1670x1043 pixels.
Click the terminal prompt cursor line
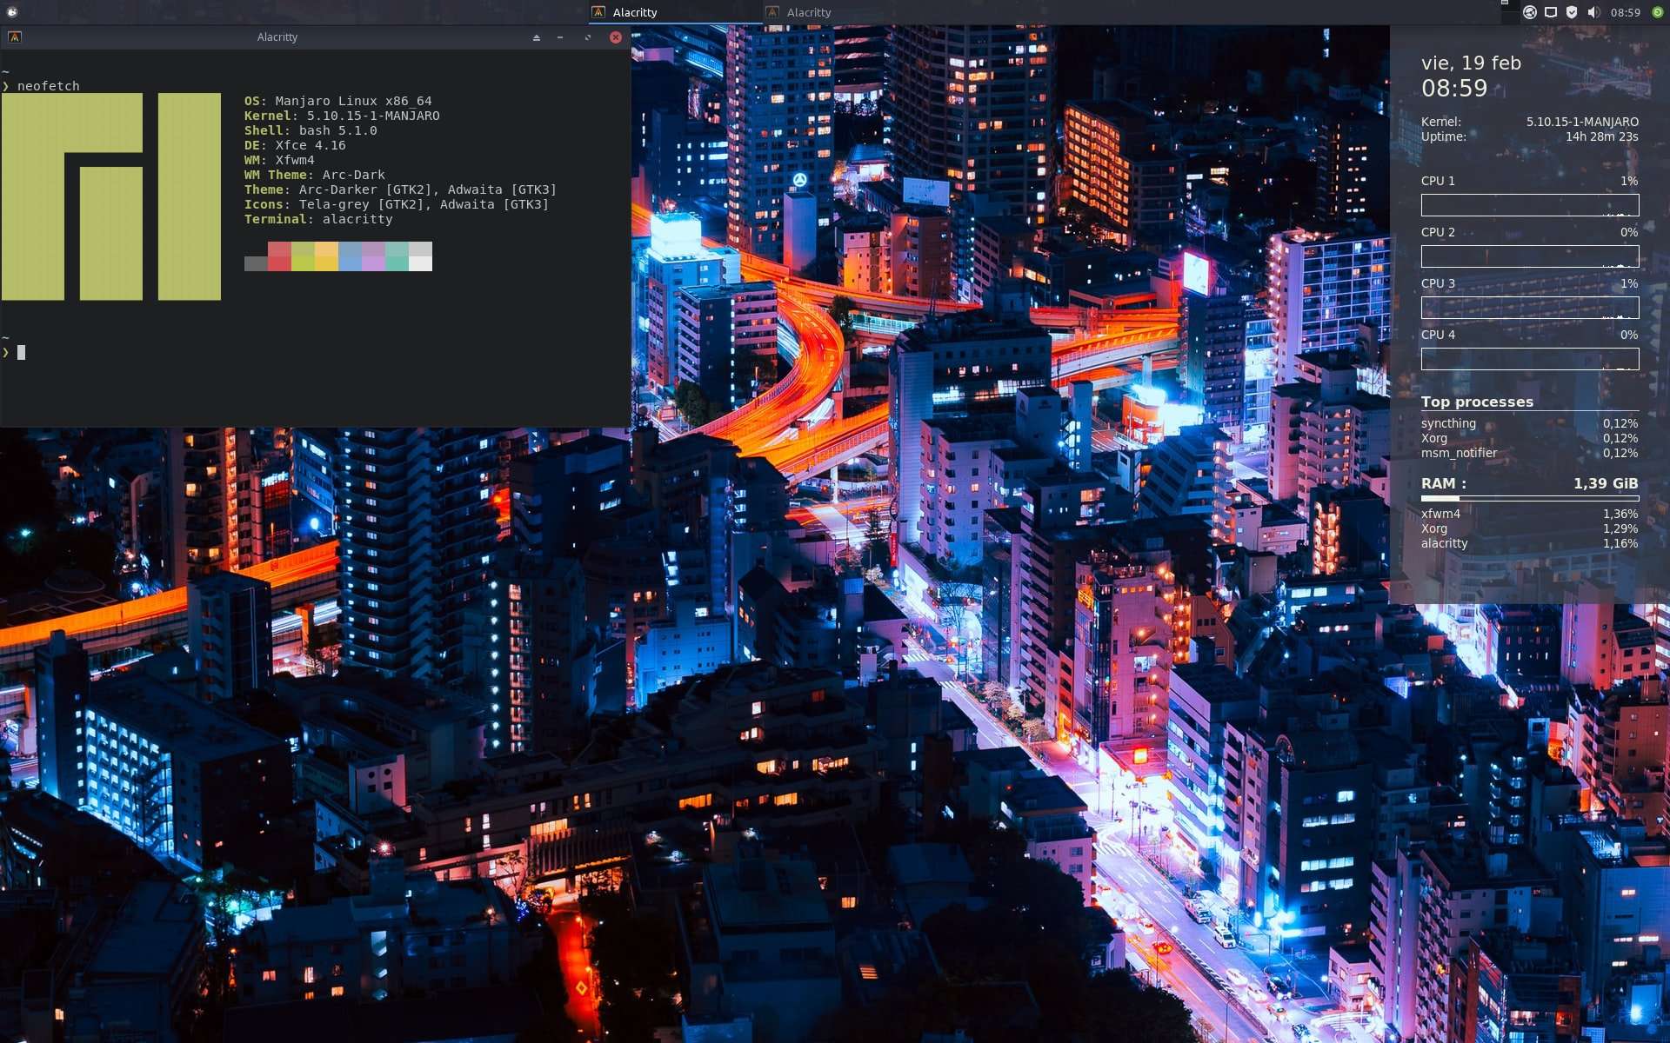pyautogui.click(x=22, y=352)
